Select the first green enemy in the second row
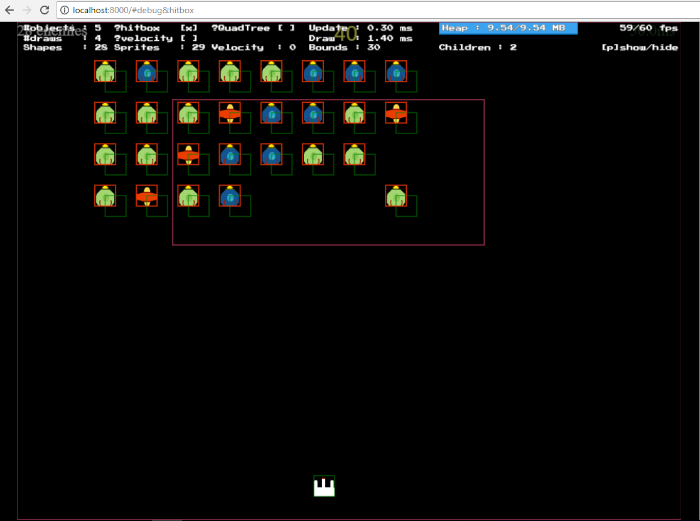 pyautogui.click(x=105, y=113)
